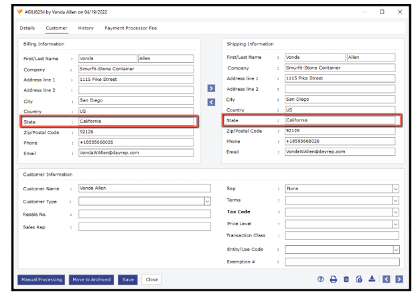Download the order using download icon
Viewport: 418px width, 298px height.
click(372, 279)
